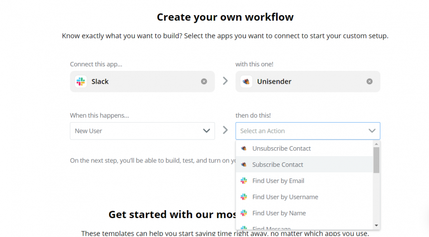429x237 pixels.
Task: Remove the Unisender app selection
Action: pos(369,81)
